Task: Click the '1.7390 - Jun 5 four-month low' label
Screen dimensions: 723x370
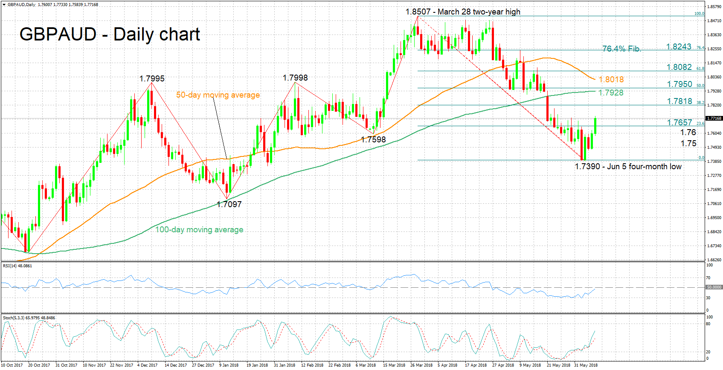Action: pos(628,166)
